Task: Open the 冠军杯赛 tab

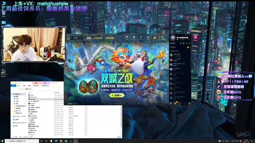Action: tap(110, 38)
